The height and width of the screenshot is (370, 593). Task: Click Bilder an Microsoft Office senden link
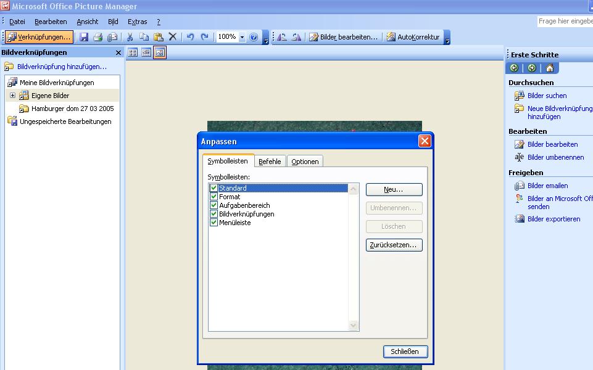pos(560,202)
